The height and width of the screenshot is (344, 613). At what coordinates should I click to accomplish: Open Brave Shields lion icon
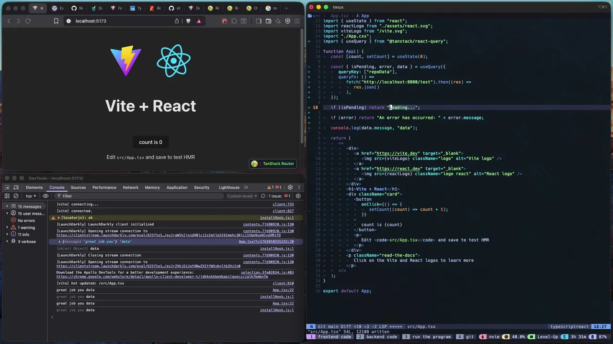188,21
